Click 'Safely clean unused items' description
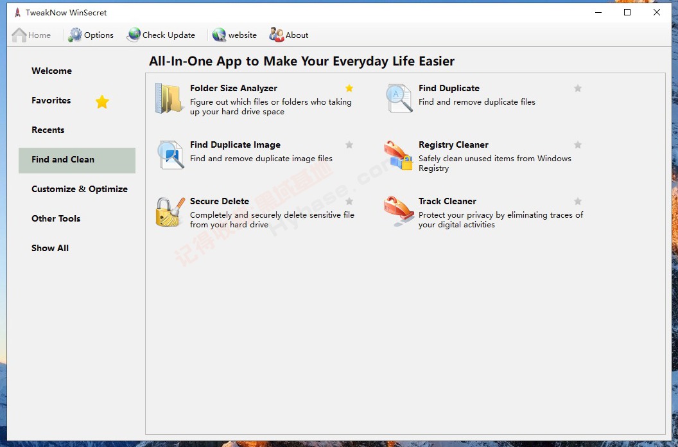Viewport: 678px width, 447px height. [494, 164]
